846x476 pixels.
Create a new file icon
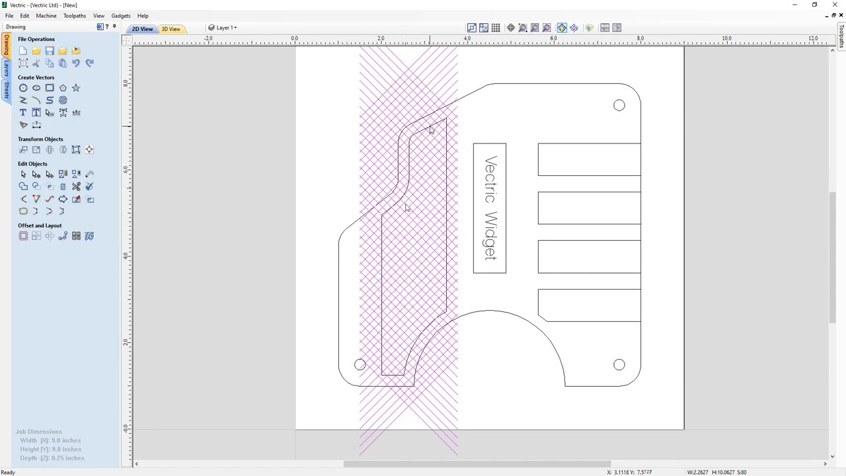click(23, 51)
